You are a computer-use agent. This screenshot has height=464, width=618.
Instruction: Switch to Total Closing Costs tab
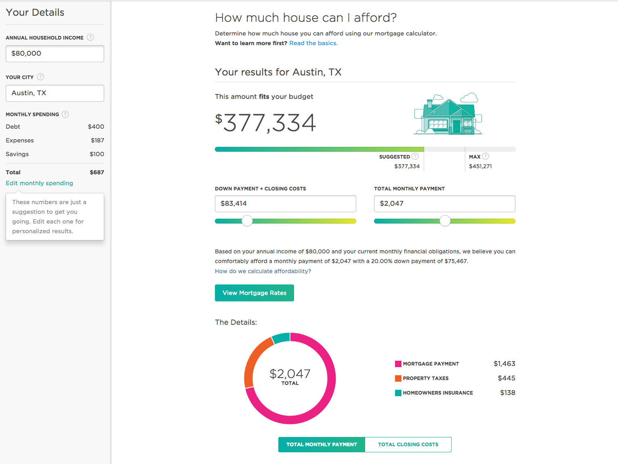click(408, 445)
